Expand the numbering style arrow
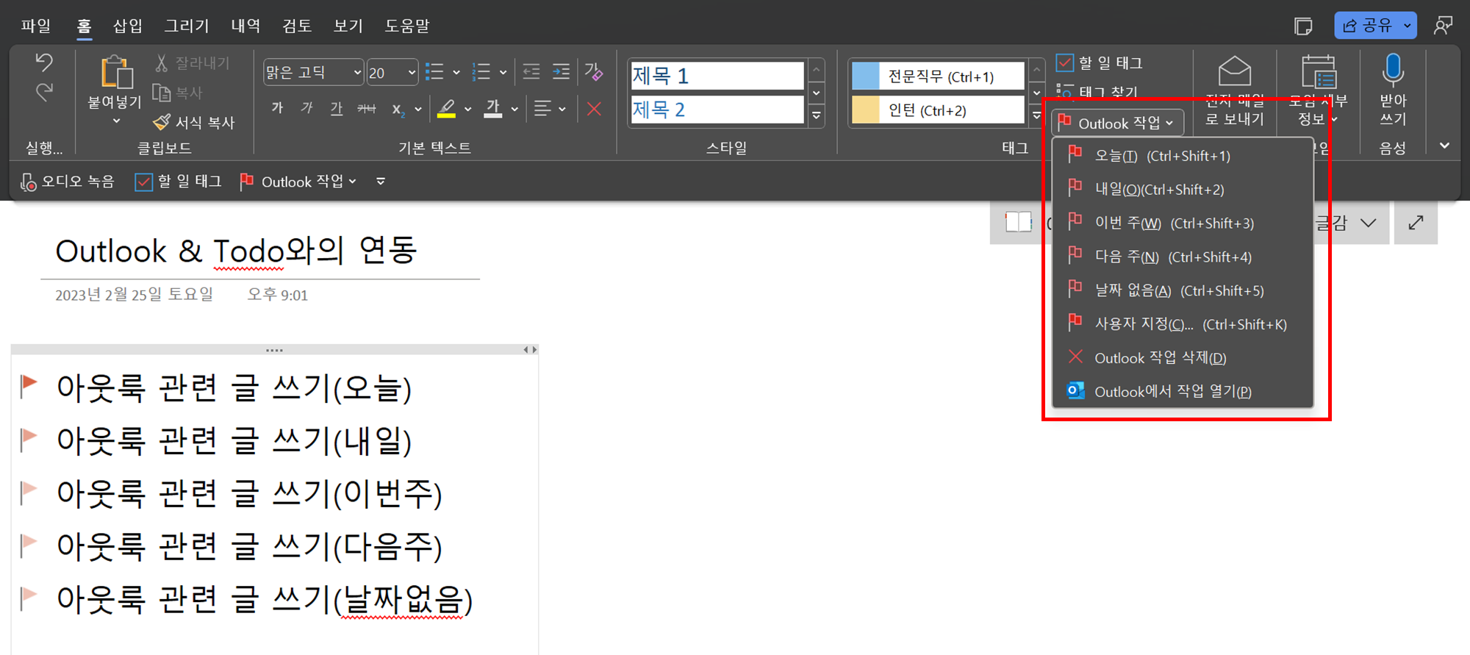The image size is (1470, 655). 503,72
